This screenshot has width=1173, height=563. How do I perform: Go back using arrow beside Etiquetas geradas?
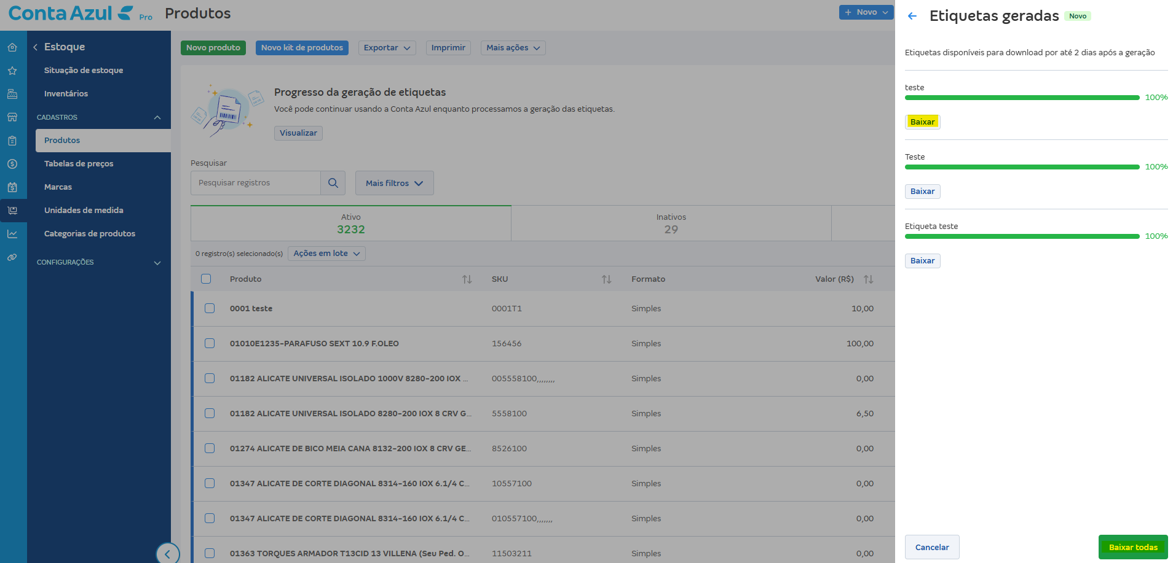pos(912,16)
